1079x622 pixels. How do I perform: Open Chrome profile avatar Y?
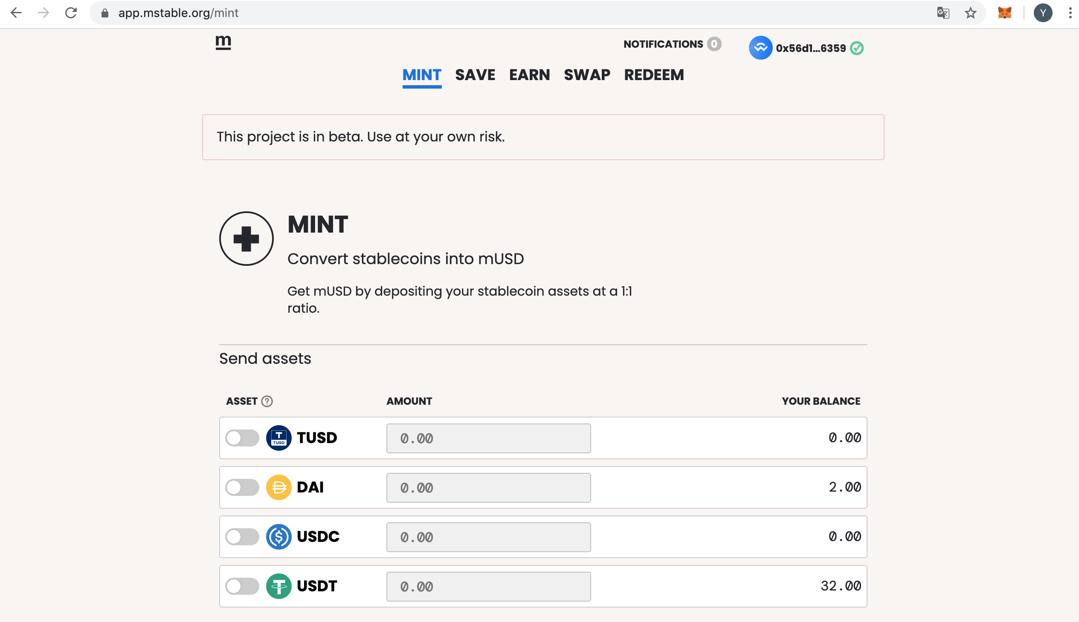[x=1043, y=13]
